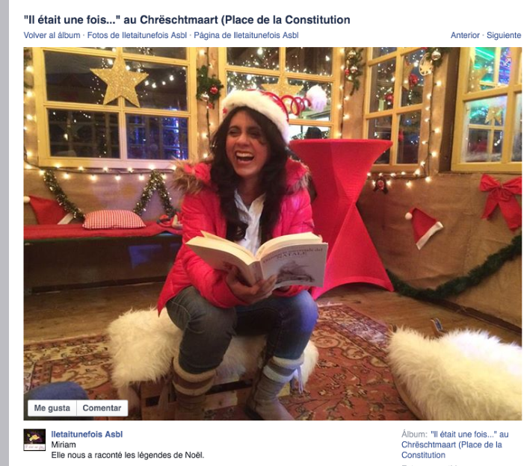Click the Comentar button

pyautogui.click(x=102, y=408)
